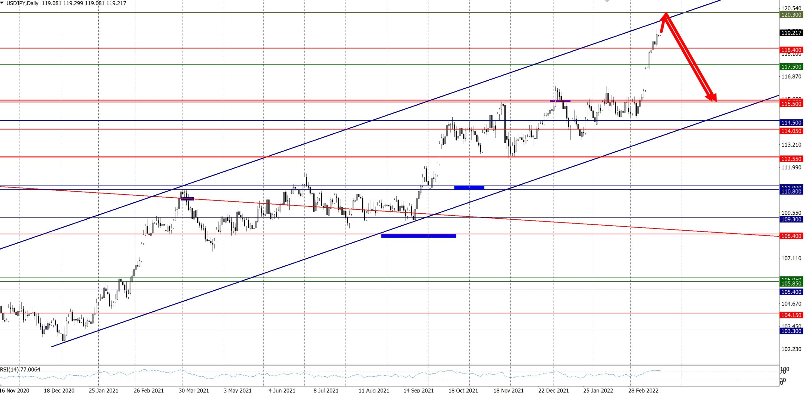Expand the USDJPY chart title dropdown triangle
This screenshot has height=393, width=807.
tap(2, 3)
